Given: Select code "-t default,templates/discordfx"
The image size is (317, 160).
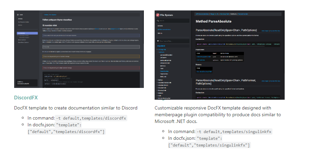Looking at the screenshot, I should [x=91, y=118].
